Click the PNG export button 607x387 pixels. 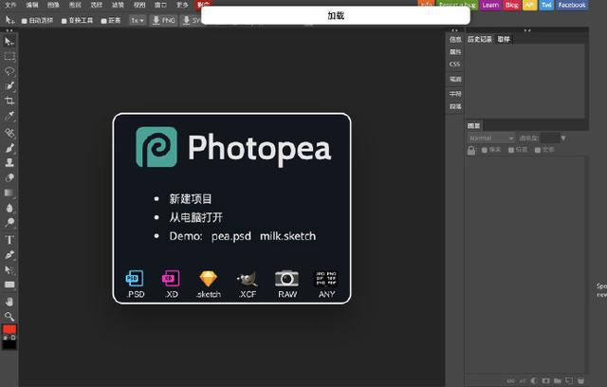(163, 20)
